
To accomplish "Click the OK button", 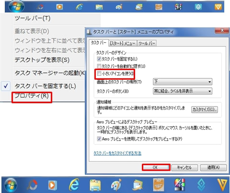I will click(x=156, y=168).
